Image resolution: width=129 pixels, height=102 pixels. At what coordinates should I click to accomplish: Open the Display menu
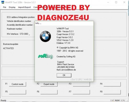(12, 7)
